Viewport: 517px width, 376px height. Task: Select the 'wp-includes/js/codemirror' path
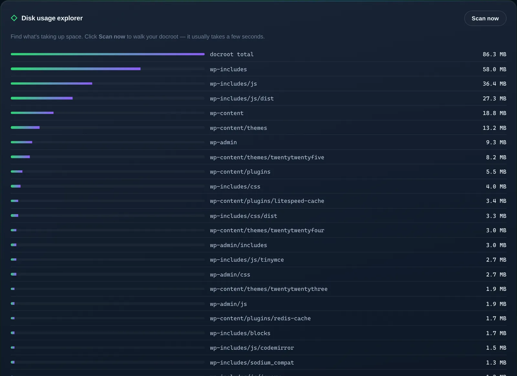click(x=252, y=348)
